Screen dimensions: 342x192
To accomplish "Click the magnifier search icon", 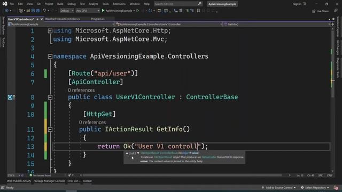I will click(x=200, y=4).
